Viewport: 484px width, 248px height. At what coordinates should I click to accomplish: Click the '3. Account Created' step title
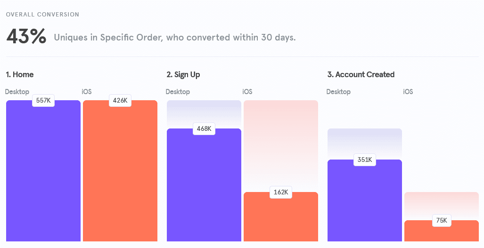click(361, 74)
